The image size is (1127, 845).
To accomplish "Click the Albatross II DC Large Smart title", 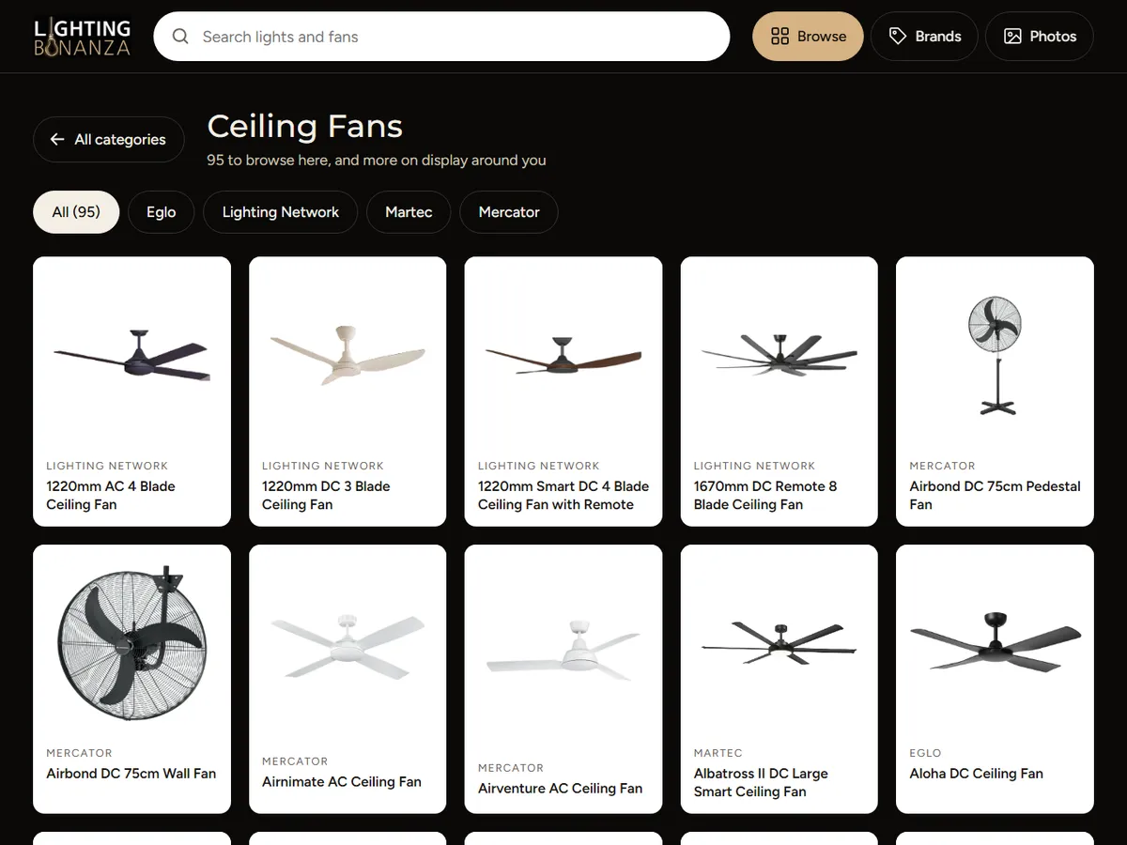I will coord(761,783).
